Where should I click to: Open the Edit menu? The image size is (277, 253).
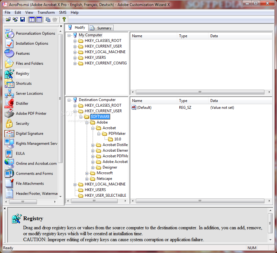click(x=18, y=13)
